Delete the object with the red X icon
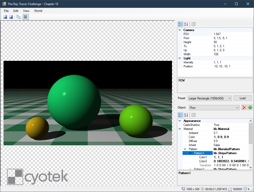The image size is (254, 192). click(x=244, y=107)
